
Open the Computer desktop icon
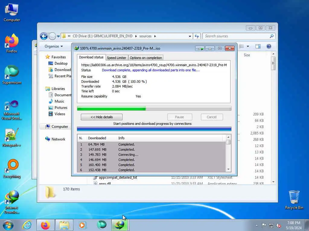click(12, 12)
